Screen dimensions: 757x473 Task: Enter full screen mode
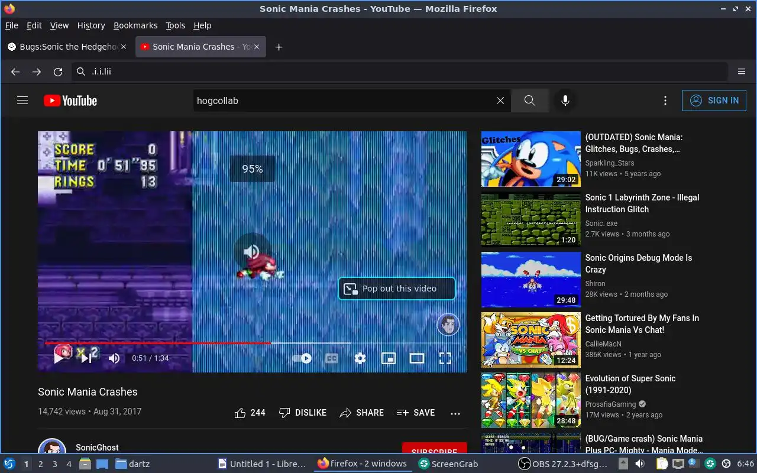click(x=445, y=358)
